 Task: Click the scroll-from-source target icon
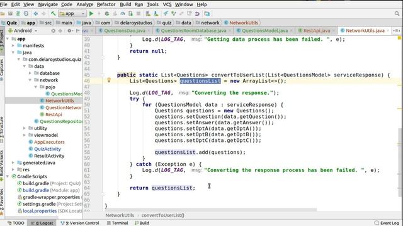point(53,31)
